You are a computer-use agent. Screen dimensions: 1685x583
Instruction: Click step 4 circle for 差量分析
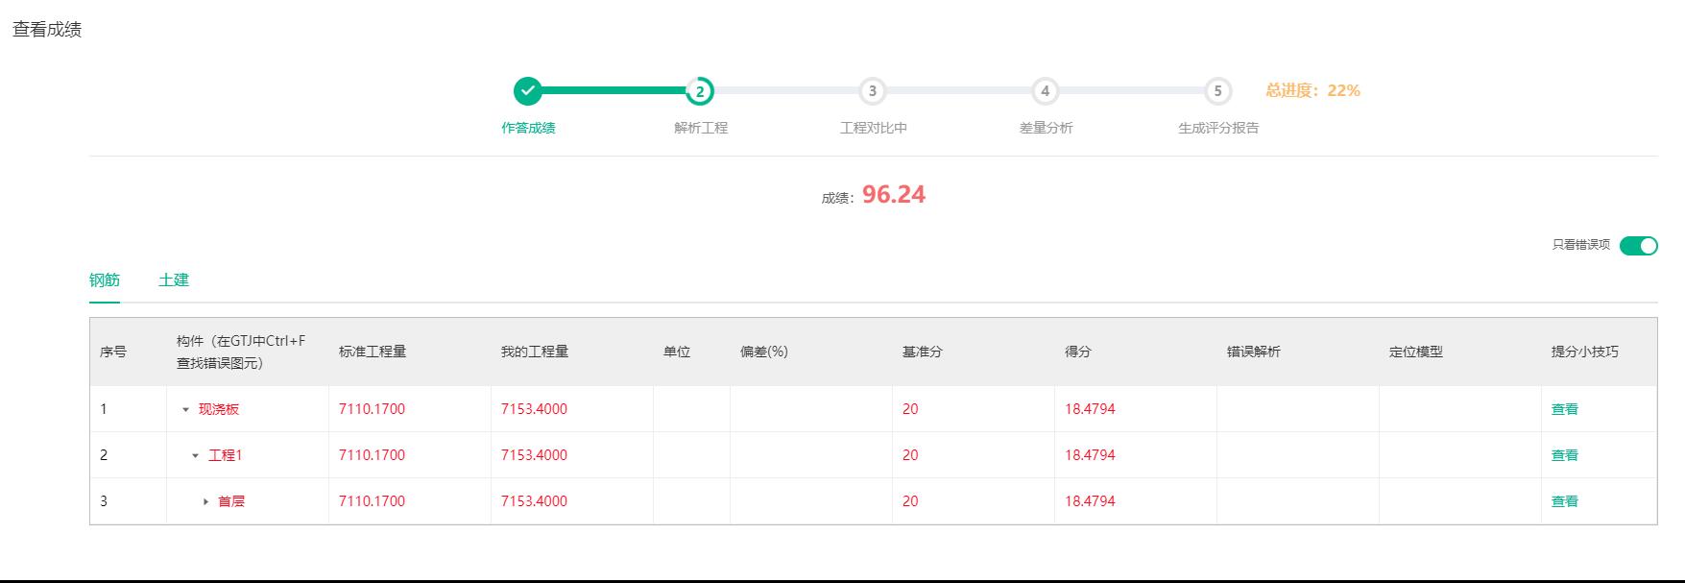coord(1045,91)
